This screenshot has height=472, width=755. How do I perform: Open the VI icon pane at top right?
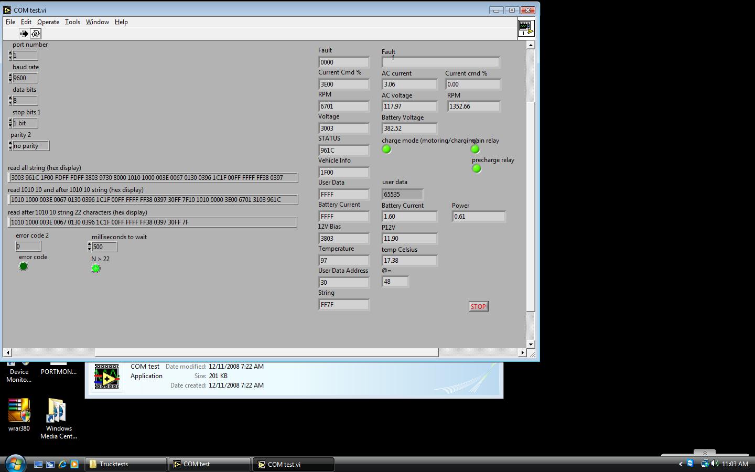(x=526, y=28)
